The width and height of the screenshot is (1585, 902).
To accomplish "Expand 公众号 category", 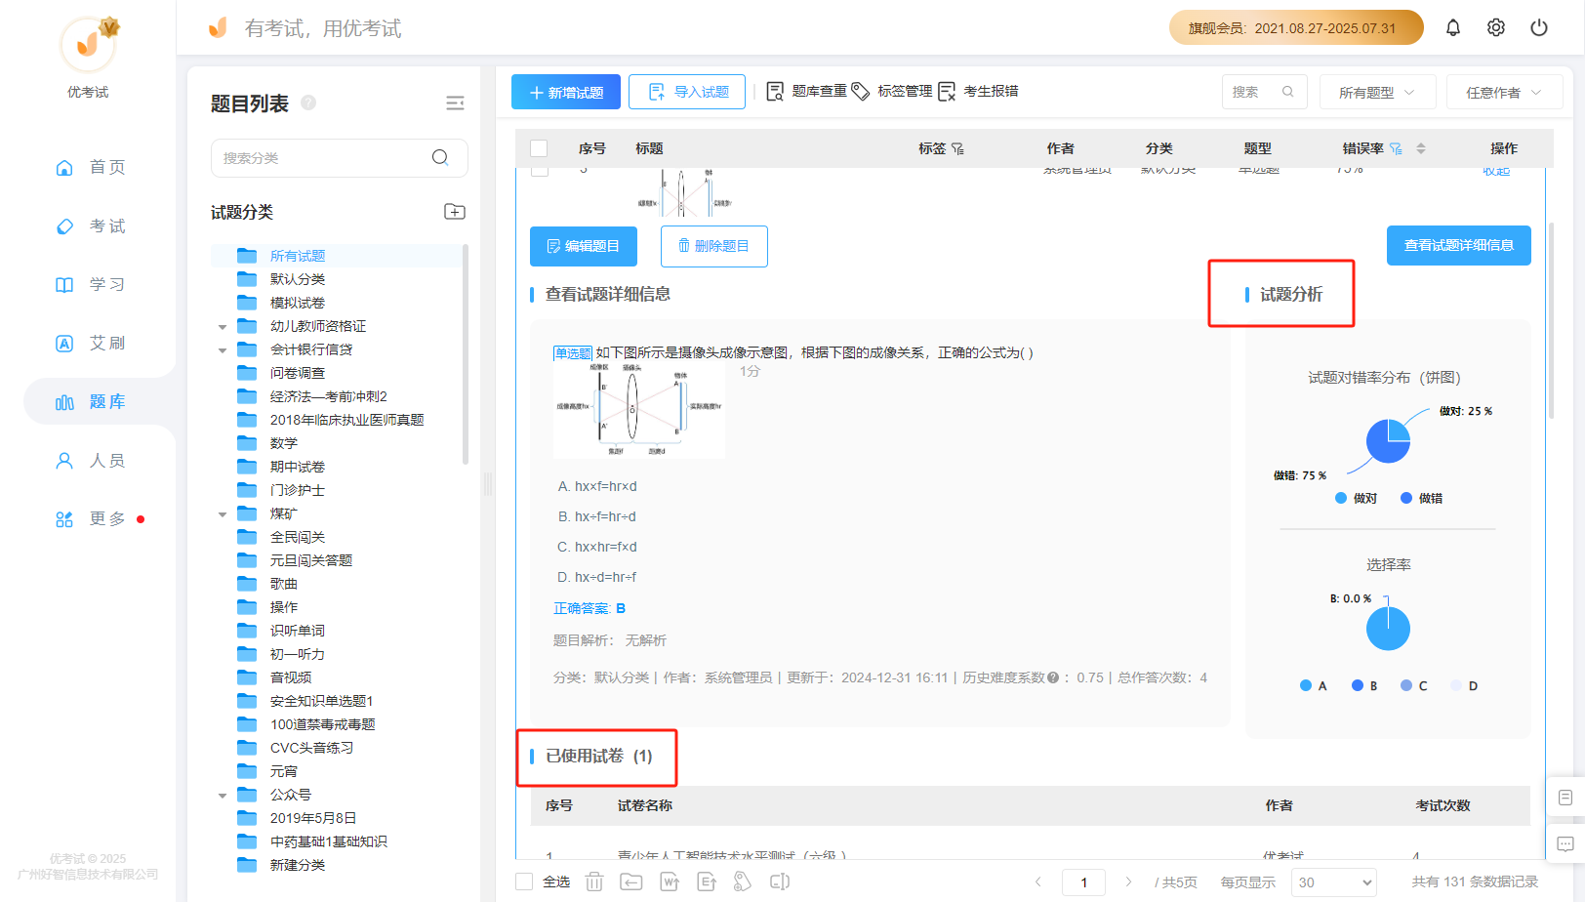I will click(x=223, y=796).
